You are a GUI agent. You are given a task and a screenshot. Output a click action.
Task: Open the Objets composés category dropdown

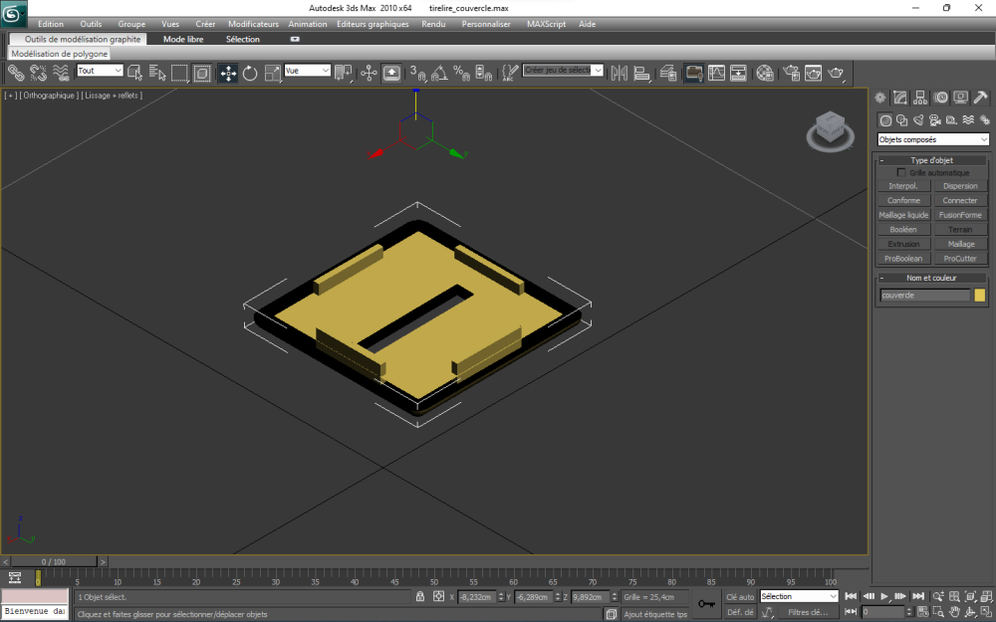(933, 139)
